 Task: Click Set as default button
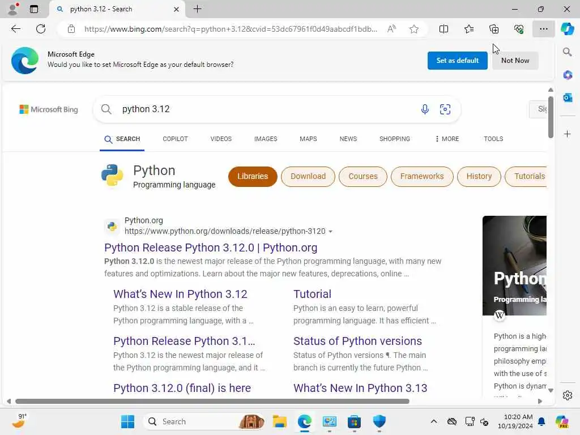pyautogui.click(x=457, y=60)
